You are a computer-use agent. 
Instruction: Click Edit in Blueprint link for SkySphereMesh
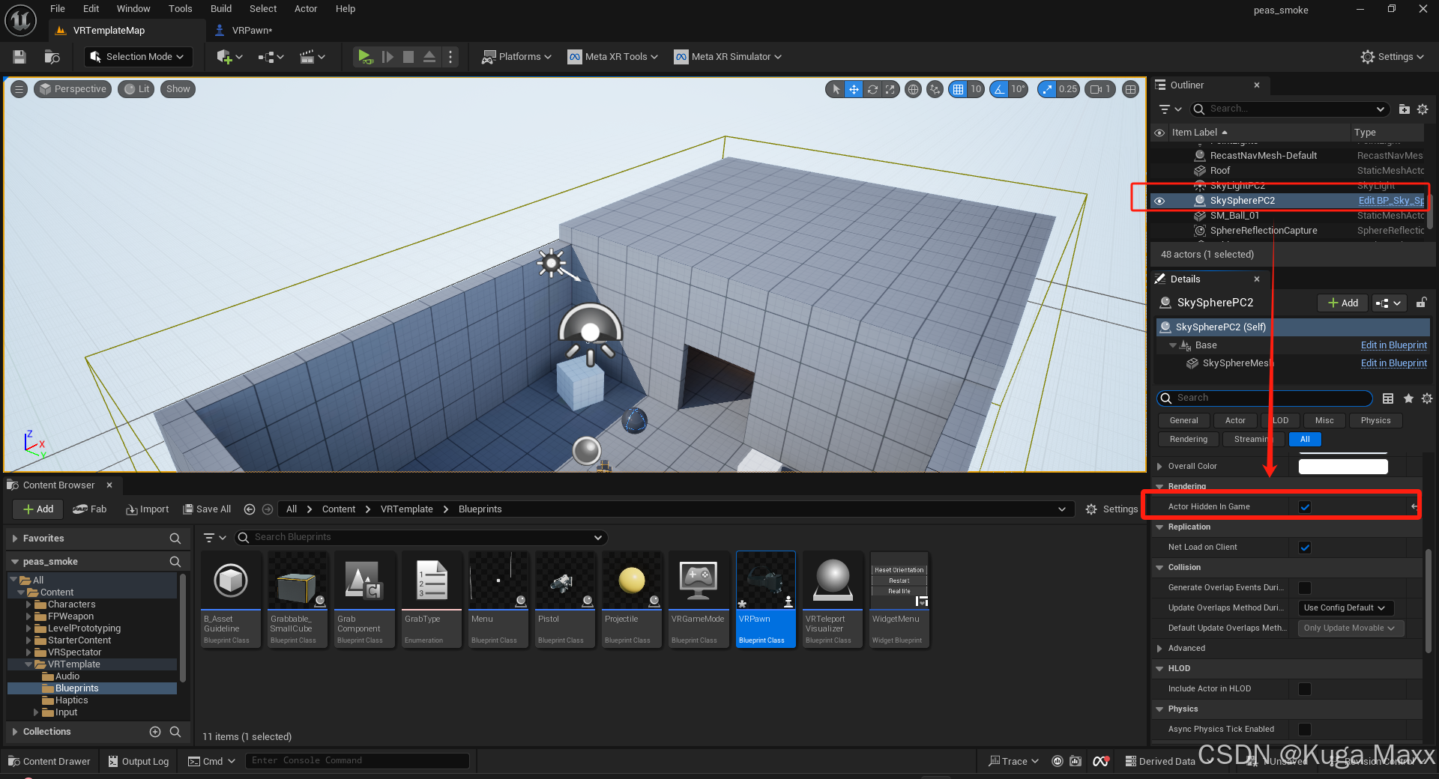tap(1393, 363)
